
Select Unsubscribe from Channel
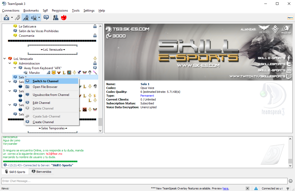[x=51, y=95]
